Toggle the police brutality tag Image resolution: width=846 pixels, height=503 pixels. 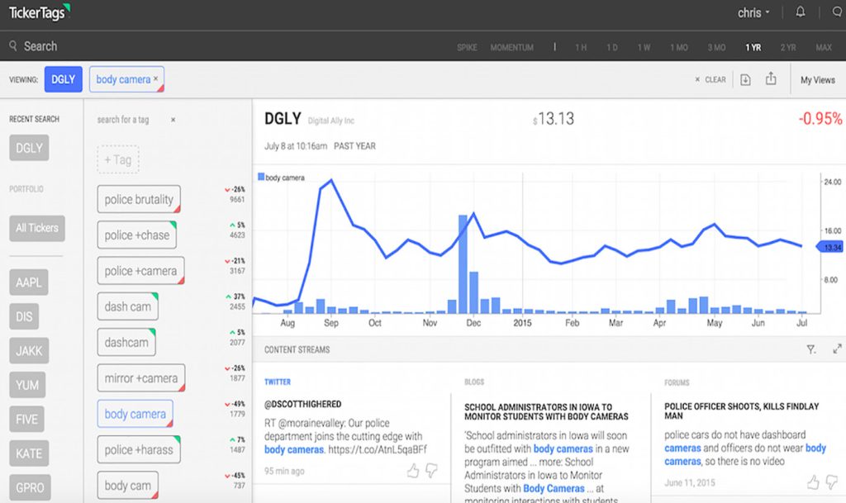click(139, 200)
